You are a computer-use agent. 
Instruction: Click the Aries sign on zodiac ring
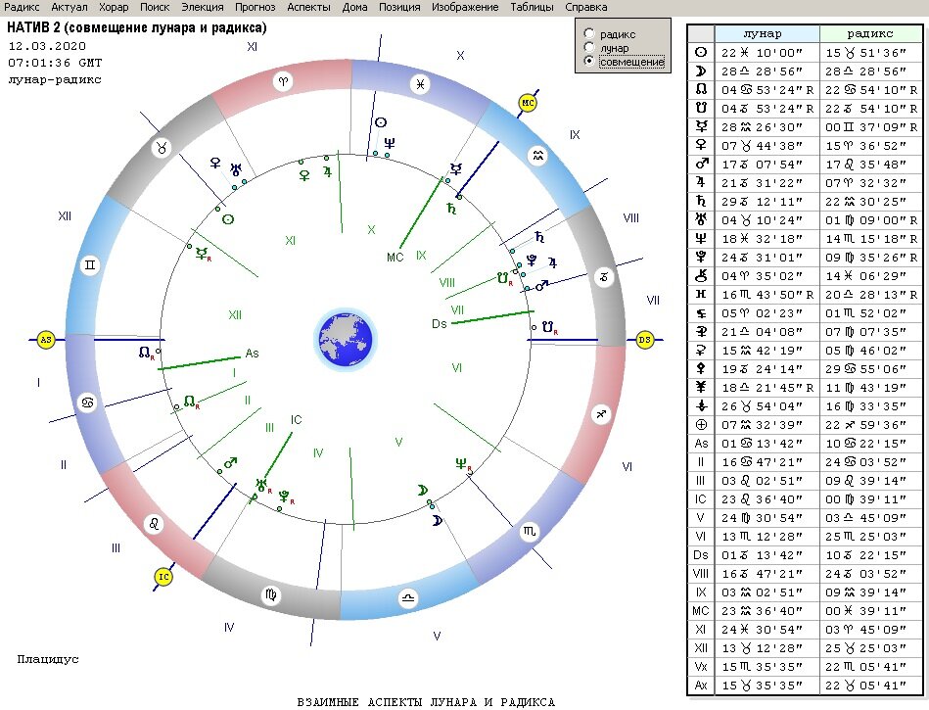click(x=283, y=82)
